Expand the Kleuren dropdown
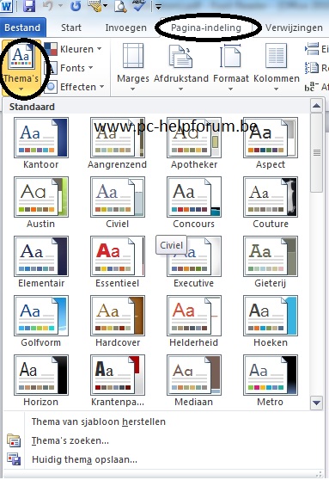This screenshot has width=329, height=480. coord(73,49)
